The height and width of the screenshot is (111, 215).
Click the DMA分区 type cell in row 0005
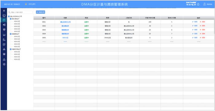(107, 38)
